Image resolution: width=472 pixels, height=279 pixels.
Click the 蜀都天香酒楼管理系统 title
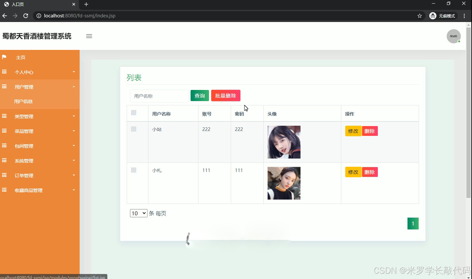(x=37, y=36)
